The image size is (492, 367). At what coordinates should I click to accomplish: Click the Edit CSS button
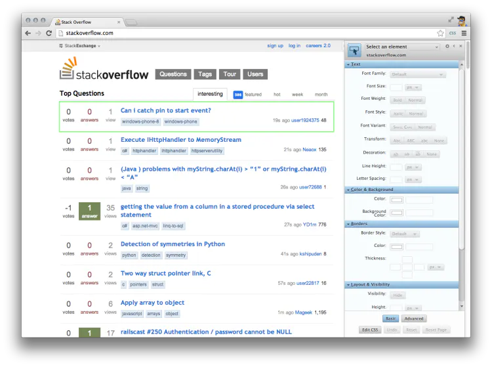click(370, 330)
